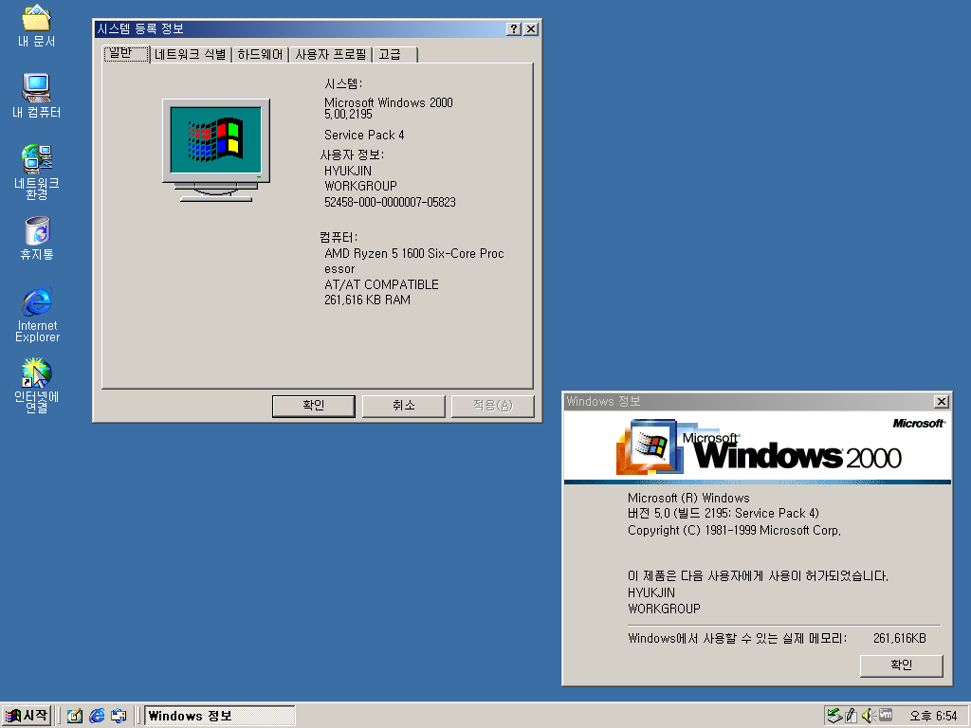Screen dimensions: 971x728
Task: Click WORKGROUP in the system properties dialog
Action: coord(360,186)
